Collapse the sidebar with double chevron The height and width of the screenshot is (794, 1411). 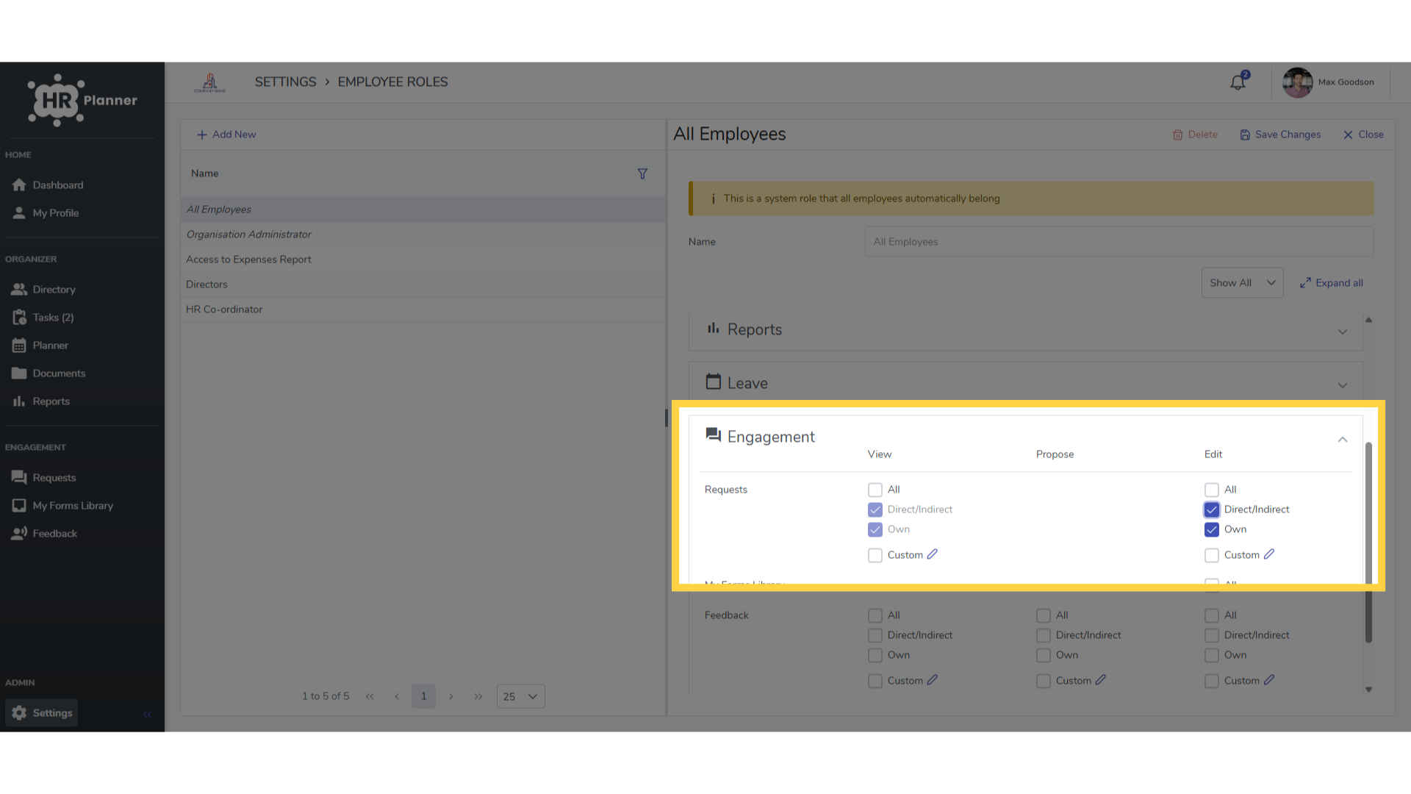[147, 714]
